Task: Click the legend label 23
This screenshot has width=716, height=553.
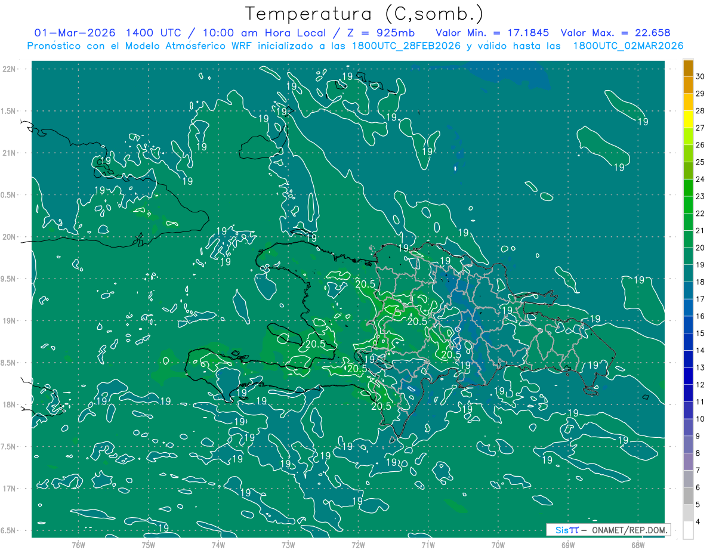Action: click(x=700, y=196)
